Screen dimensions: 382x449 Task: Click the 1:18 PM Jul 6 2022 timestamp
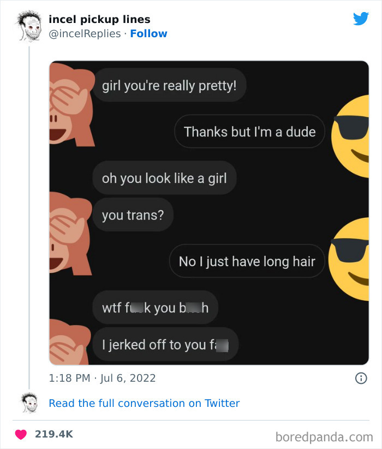[103, 377]
